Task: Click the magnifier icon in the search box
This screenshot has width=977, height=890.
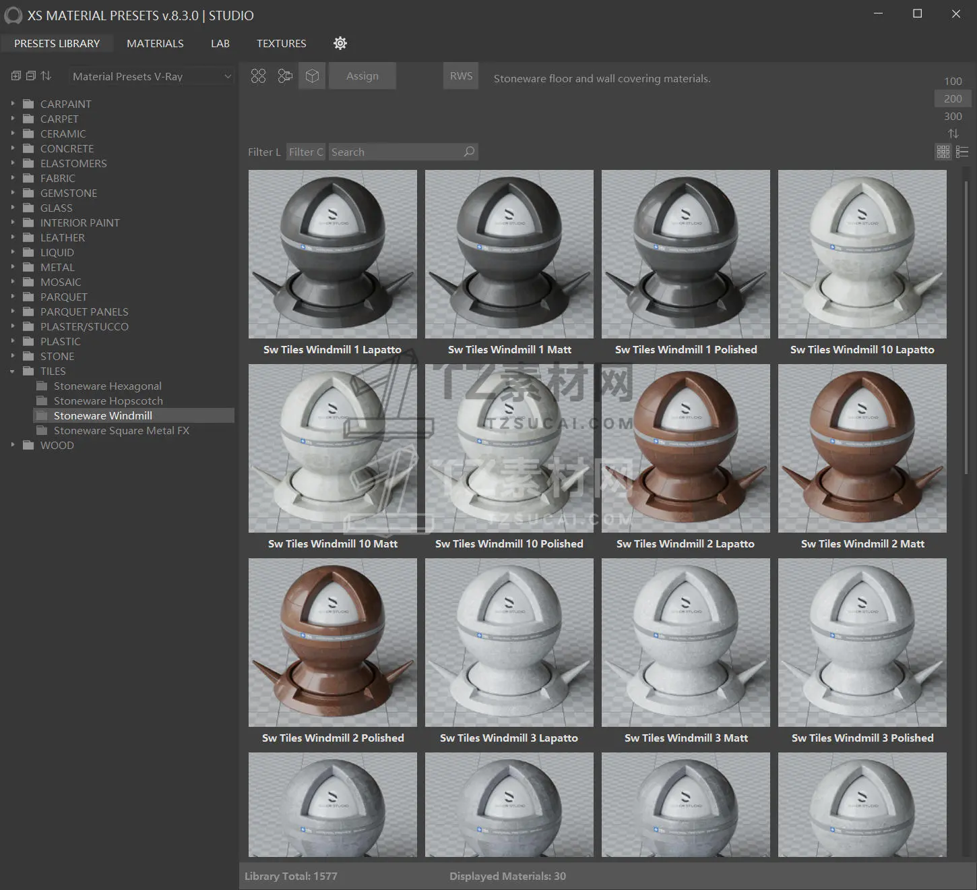Action: (469, 152)
